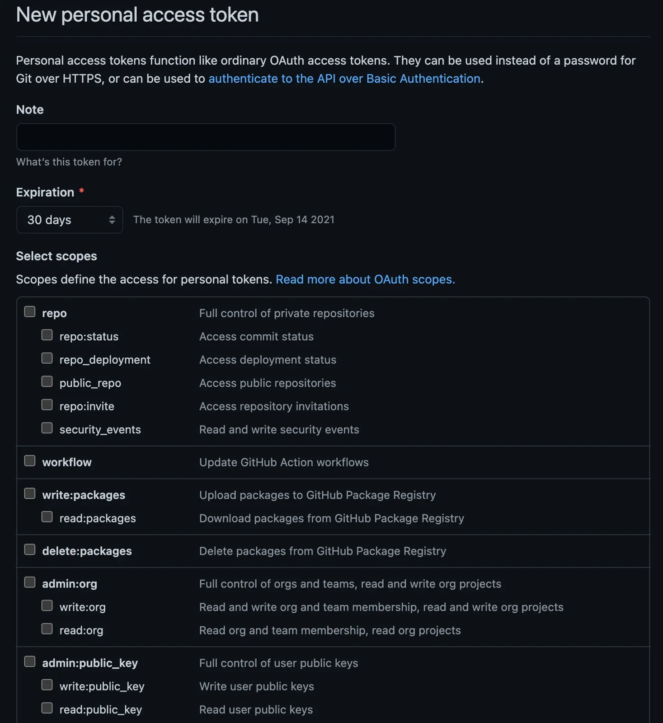The width and height of the screenshot is (663, 723).
Task: Enable write:org scope checkbox
Action: (47, 606)
